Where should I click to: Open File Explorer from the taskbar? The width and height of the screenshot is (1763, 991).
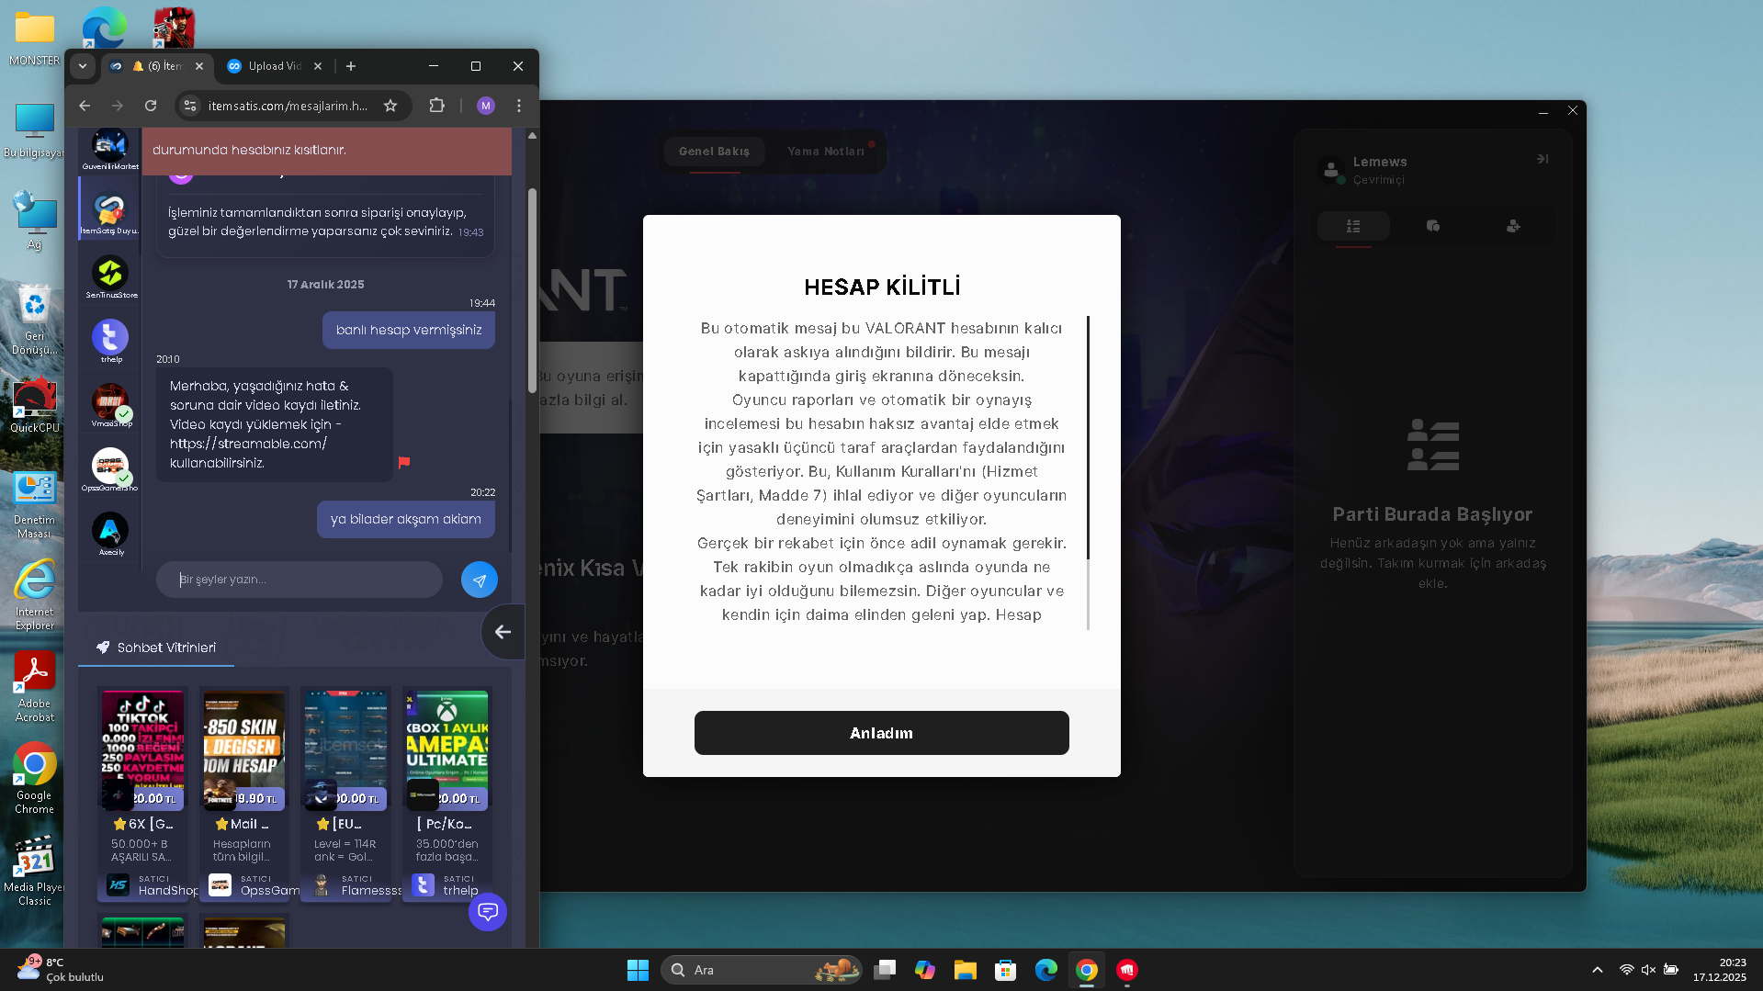(x=966, y=970)
